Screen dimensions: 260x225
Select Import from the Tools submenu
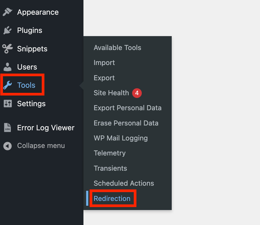point(104,63)
